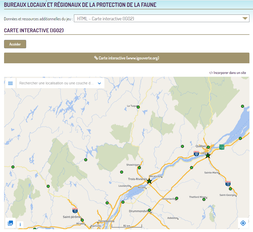Open the basemap switcher image icon

10,223
